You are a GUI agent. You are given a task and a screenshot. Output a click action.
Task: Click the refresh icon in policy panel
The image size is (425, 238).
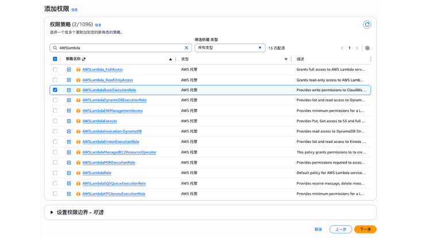tap(367, 25)
